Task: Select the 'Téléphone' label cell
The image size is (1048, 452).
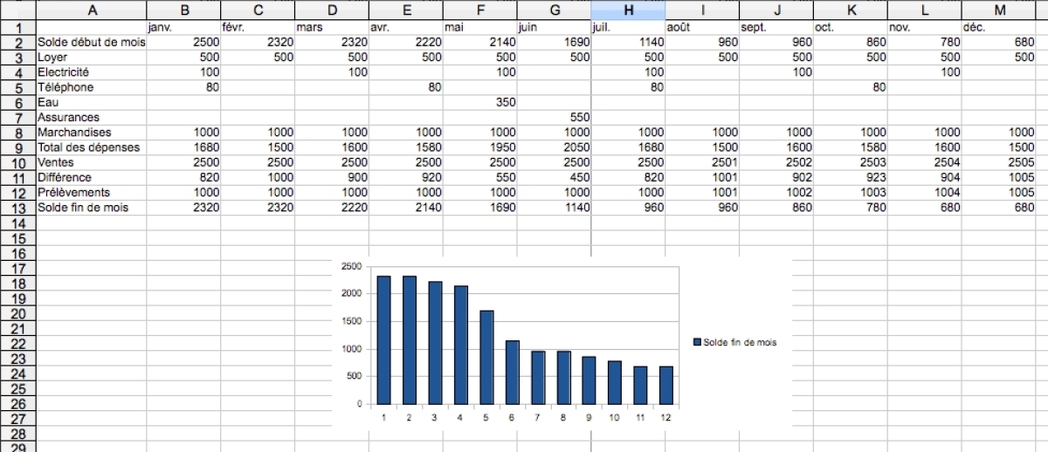Action: tap(91, 87)
